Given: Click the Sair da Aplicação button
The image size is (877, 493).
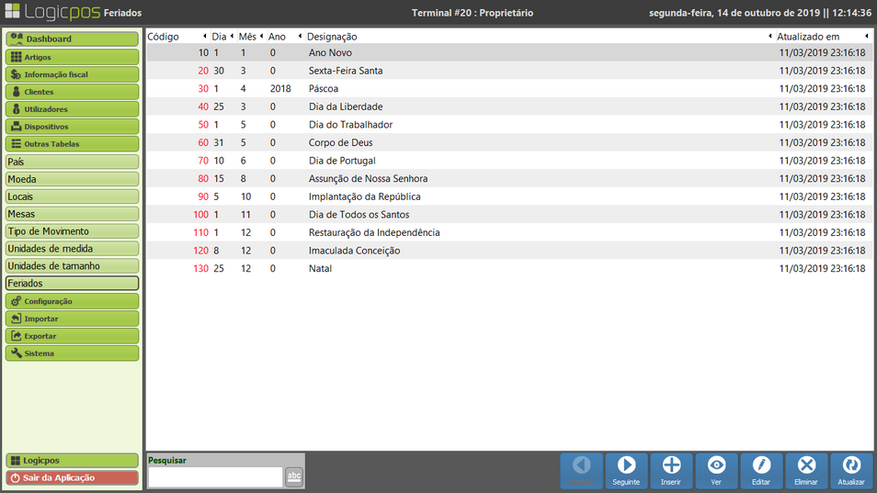Looking at the screenshot, I should (72, 477).
